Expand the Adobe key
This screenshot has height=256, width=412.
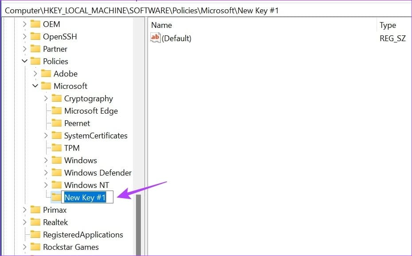coord(35,73)
